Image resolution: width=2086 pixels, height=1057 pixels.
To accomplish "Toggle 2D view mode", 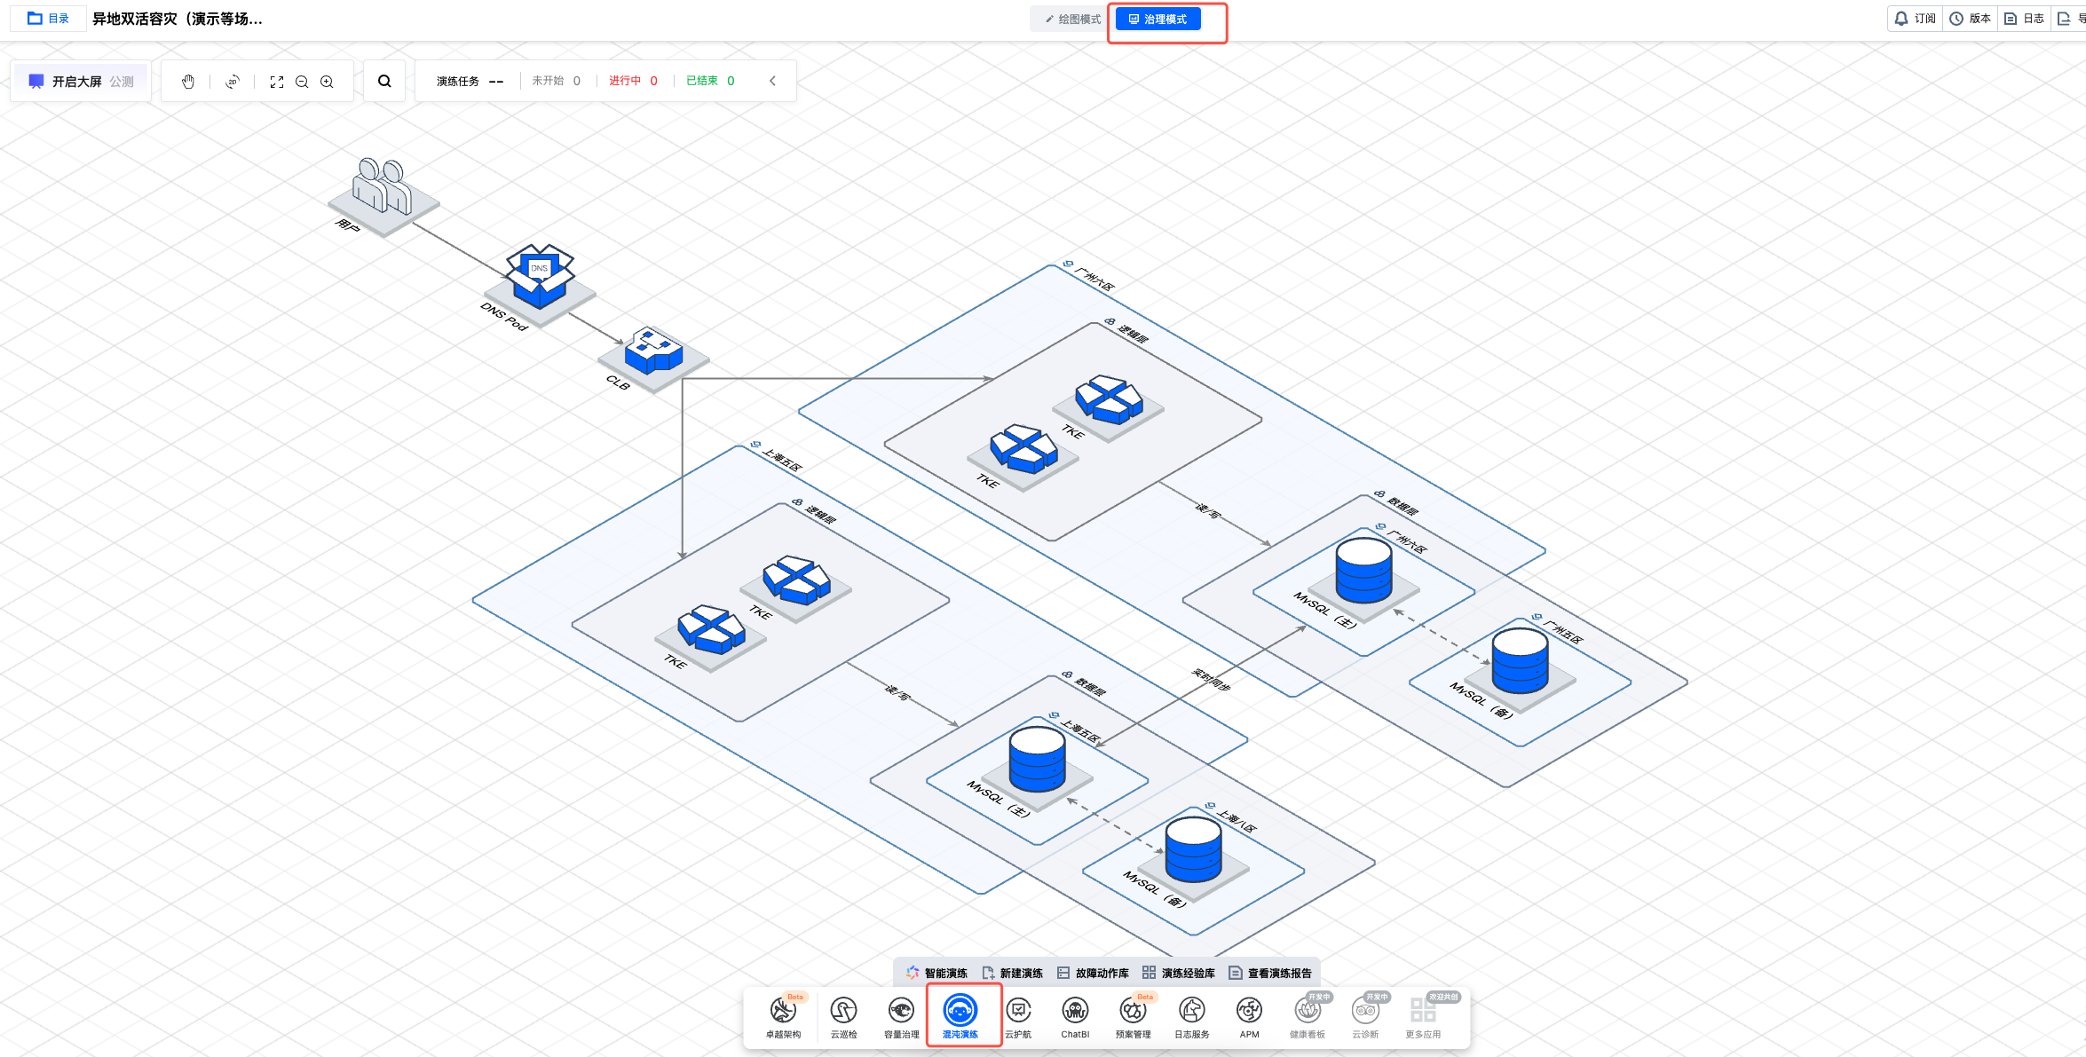I will tap(233, 82).
